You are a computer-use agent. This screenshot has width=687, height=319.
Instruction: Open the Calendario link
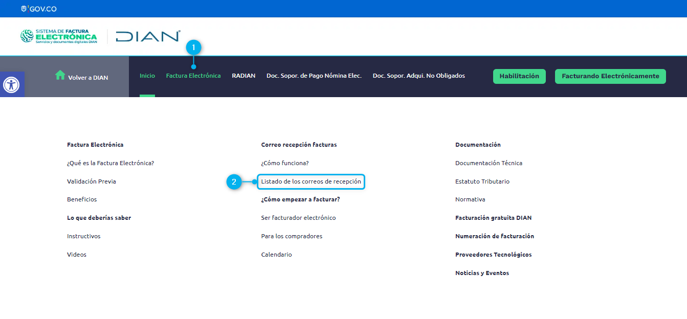click(276, 255)
